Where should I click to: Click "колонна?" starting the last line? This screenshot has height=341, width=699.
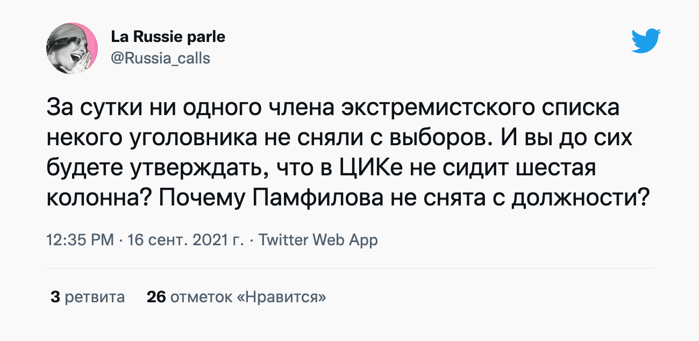coord(92,200)
